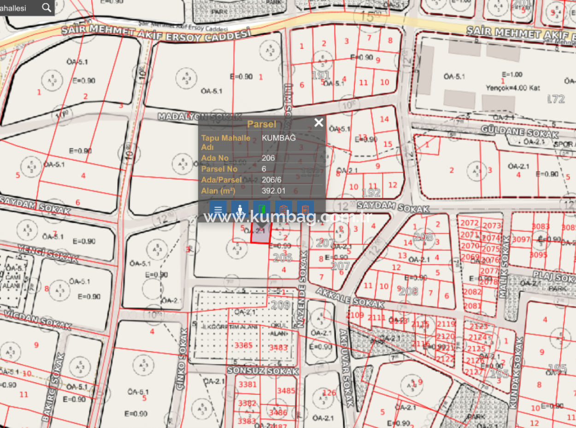Click the hamburger lines icon under Alan row

217,209
